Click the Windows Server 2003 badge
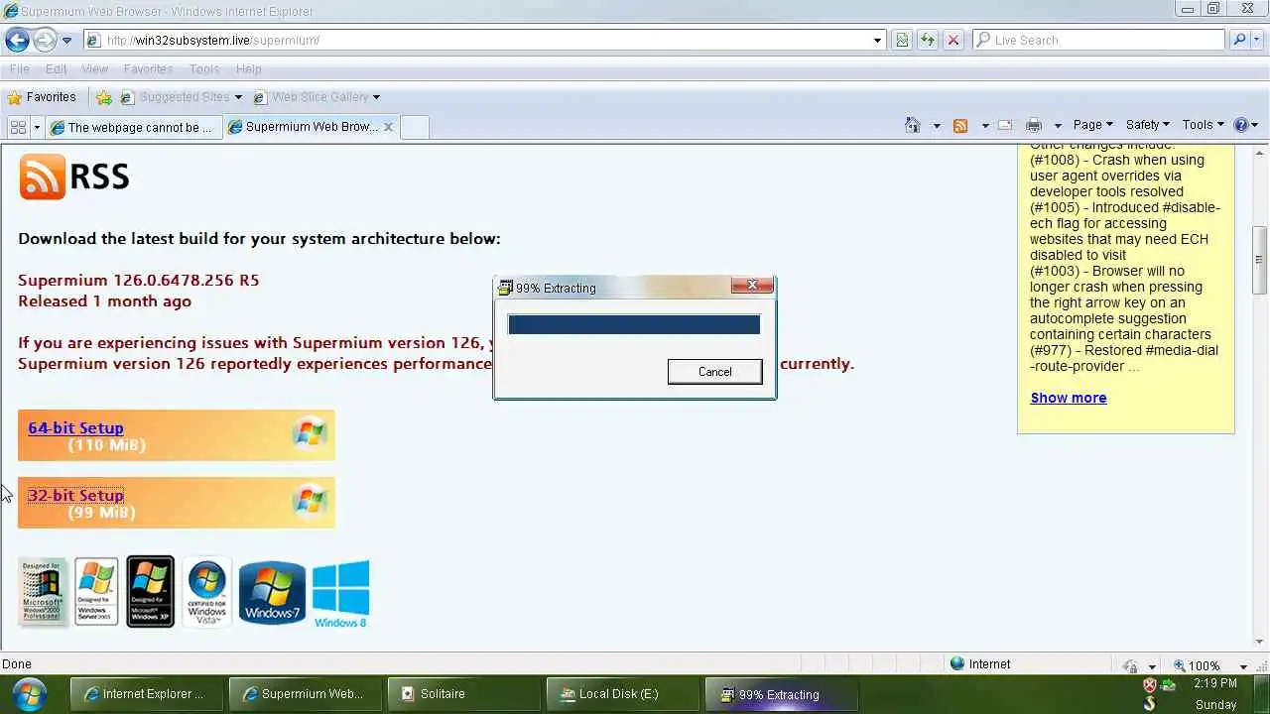 point(96,592)
